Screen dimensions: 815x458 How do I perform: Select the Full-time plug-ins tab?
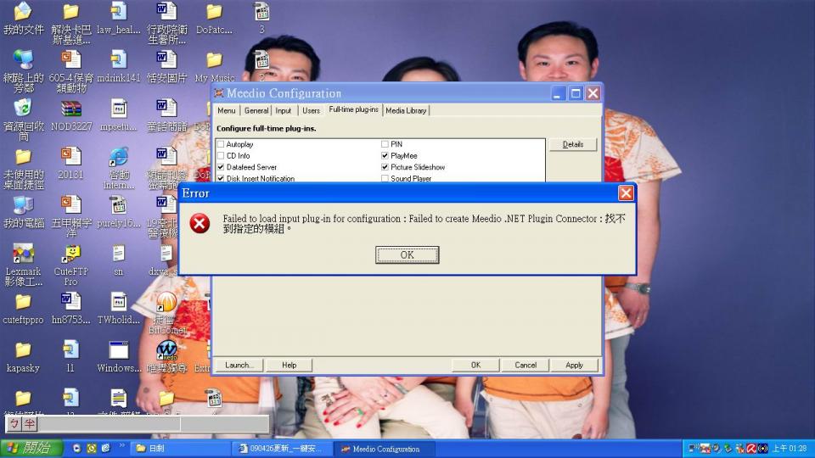pos(353,109)
